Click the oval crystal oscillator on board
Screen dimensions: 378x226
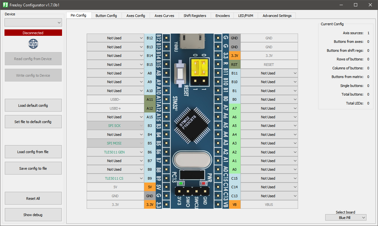(192, 160)
